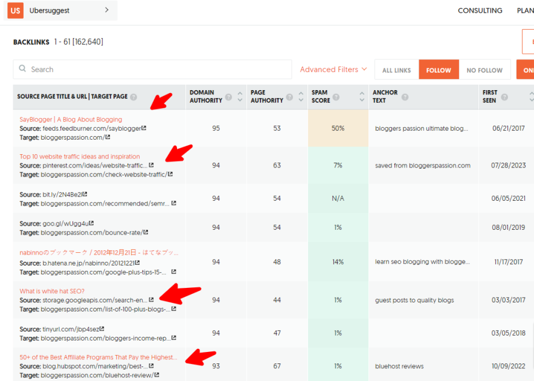Click anchor text 'guest posts to quality blogs'
The width and height of the screenshot is (534, 381).
pyautogui.click(x=414, y=300)
